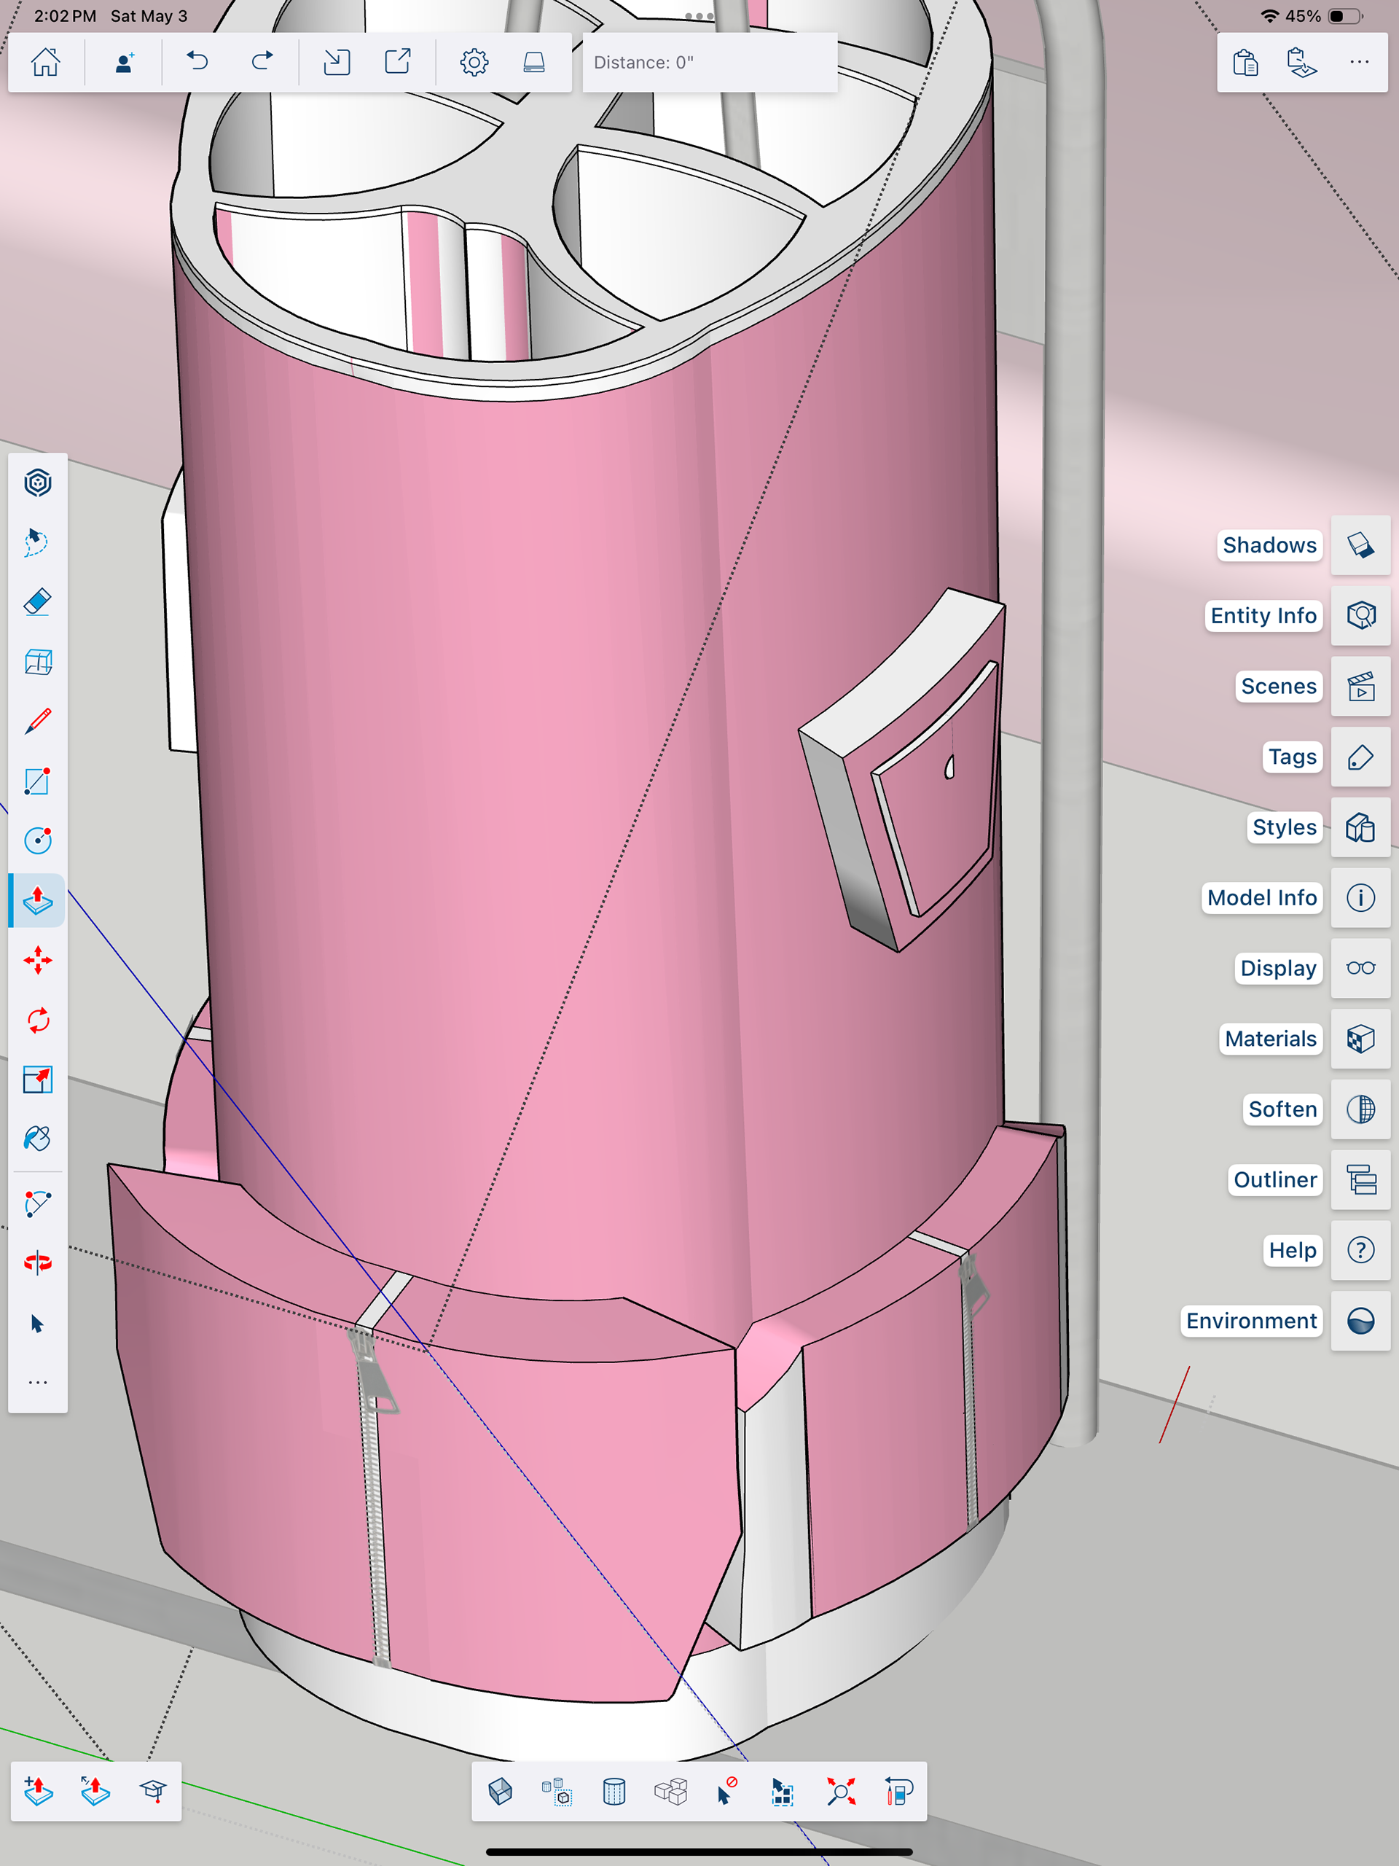Open the Tags panel
This screenshot has width=1399, height=1866.
pyautogui.click(x=1360, y=757)
